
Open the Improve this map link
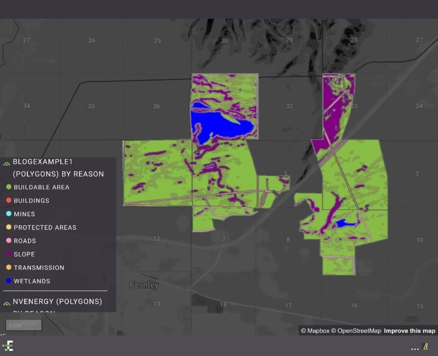pos(409,331)
